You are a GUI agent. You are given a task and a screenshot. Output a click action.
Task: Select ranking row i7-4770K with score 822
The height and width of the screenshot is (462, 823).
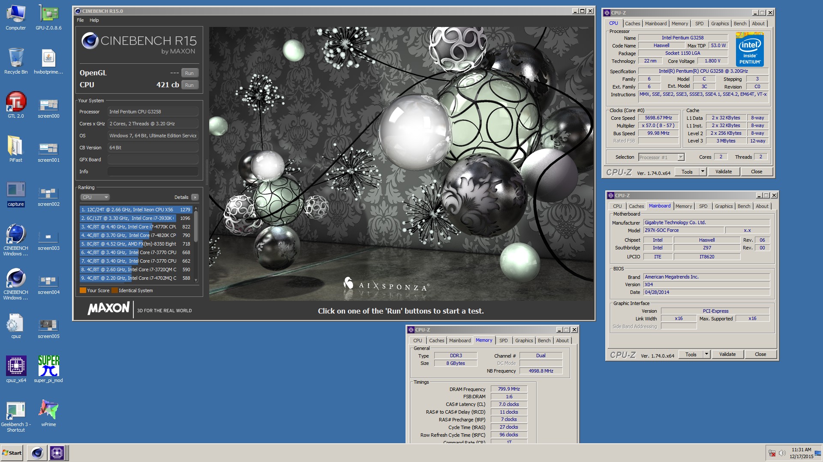136,227
